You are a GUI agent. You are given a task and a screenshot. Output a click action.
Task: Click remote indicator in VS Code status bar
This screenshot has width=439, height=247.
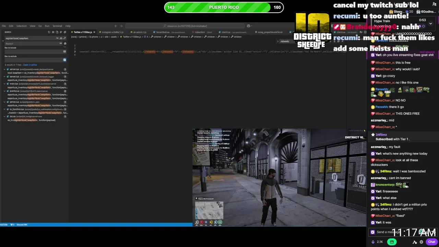click(x=4, y=225)
